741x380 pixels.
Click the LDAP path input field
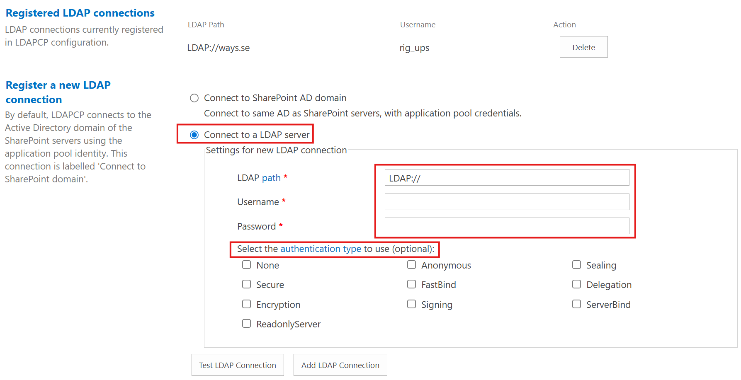click(506, 178)
